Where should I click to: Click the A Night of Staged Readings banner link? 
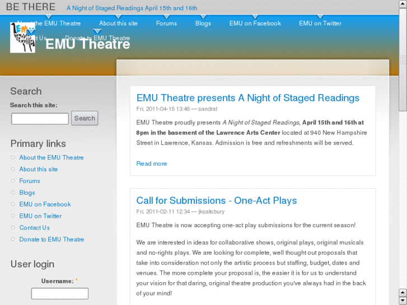tap(132, 8)
